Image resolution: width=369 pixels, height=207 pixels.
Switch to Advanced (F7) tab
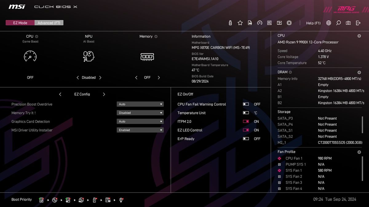[x=49, y=23]
